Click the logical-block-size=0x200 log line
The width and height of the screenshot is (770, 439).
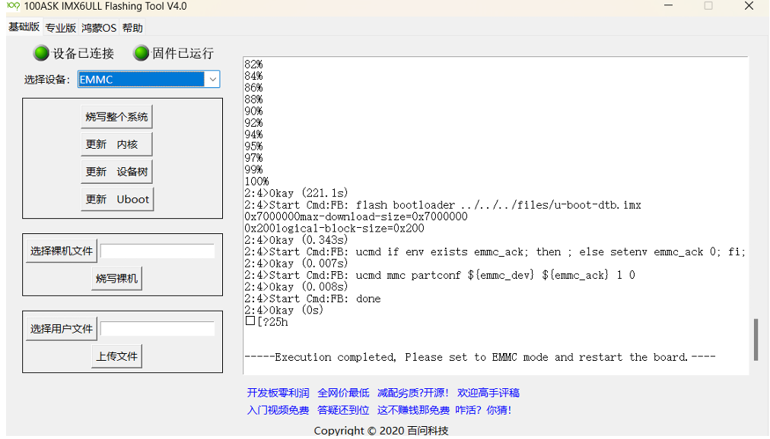click(x=335, y=229)
